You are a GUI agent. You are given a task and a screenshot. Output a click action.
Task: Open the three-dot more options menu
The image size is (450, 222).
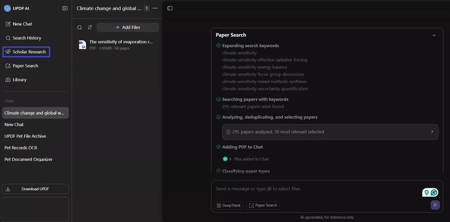155,8
